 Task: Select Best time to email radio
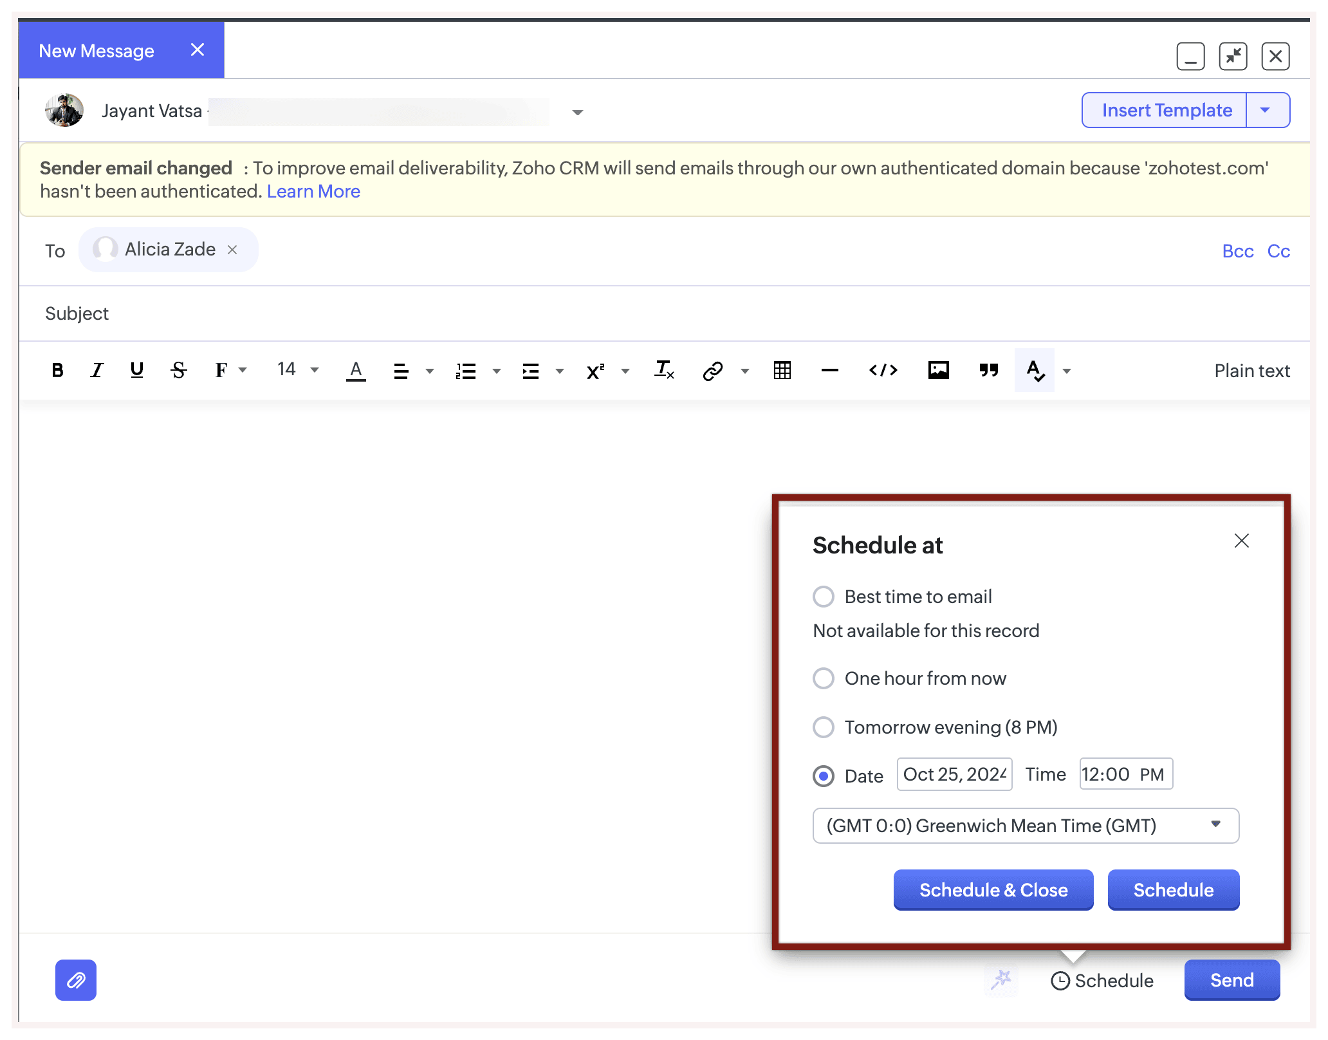pyautogui.click(x=824, y=597)
